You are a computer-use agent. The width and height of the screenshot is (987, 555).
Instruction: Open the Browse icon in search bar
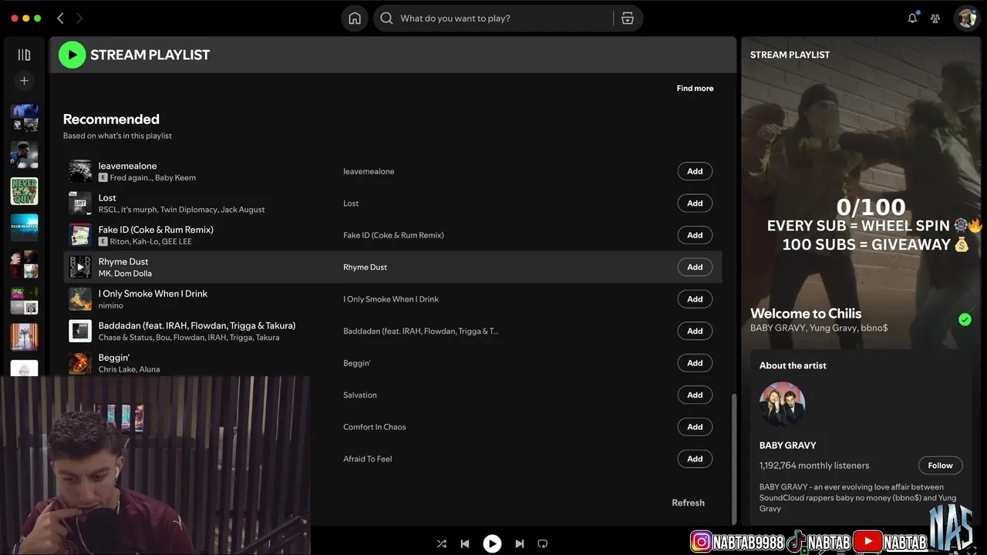coord(628,18)
